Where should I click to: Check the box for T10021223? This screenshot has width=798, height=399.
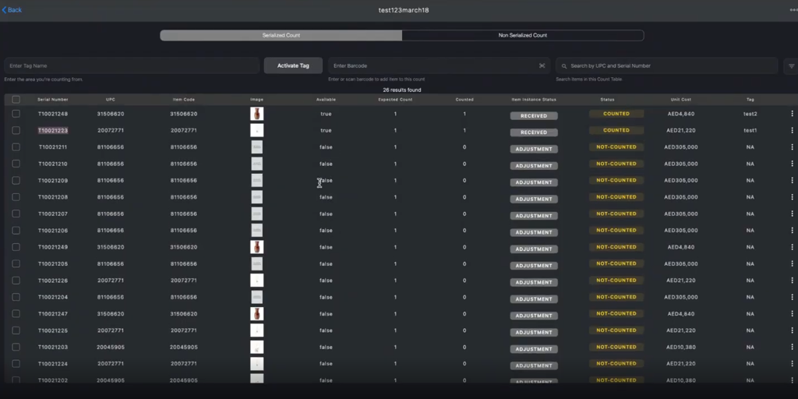(16, 130)
